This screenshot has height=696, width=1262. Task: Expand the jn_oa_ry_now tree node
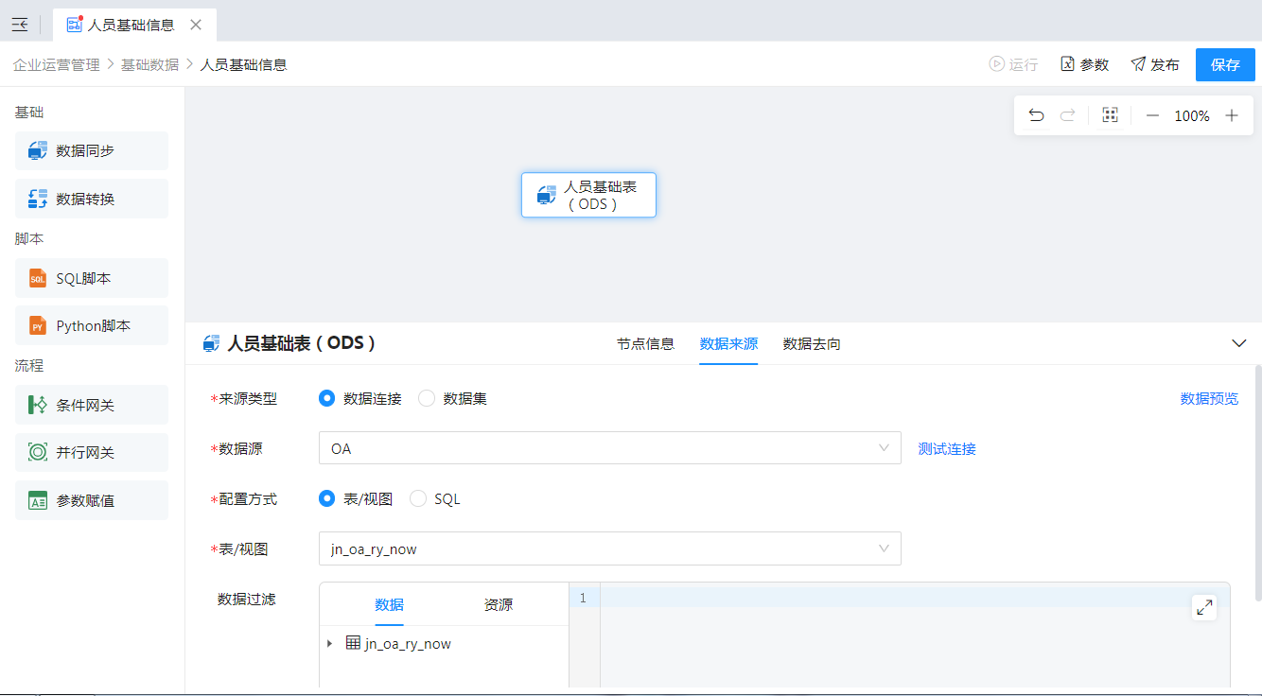(x=329, y=644)
